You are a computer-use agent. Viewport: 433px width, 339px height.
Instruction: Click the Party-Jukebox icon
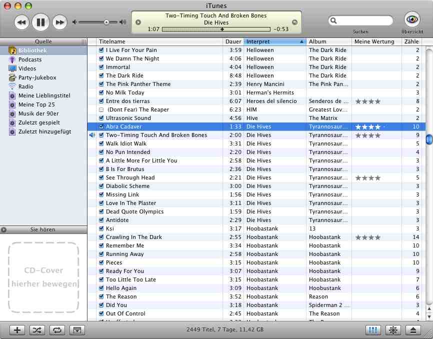[12, 77]
